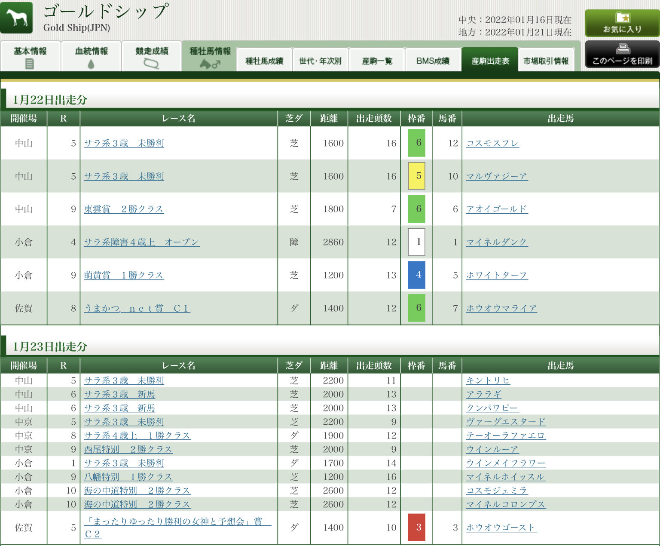Click distance value 2860
The image size is (660, 546).
333,242
